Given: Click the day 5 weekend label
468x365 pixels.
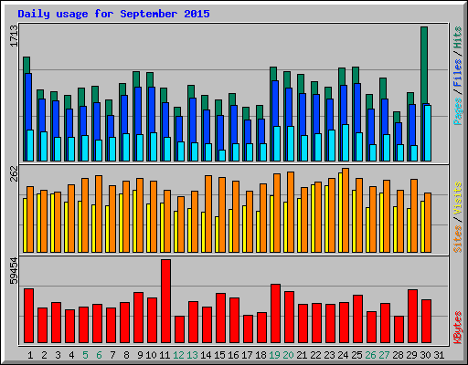Looking at the screenshot, I should [85, 355].
